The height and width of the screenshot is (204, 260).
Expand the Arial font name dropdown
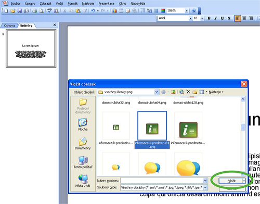click(x=190, y=18)
